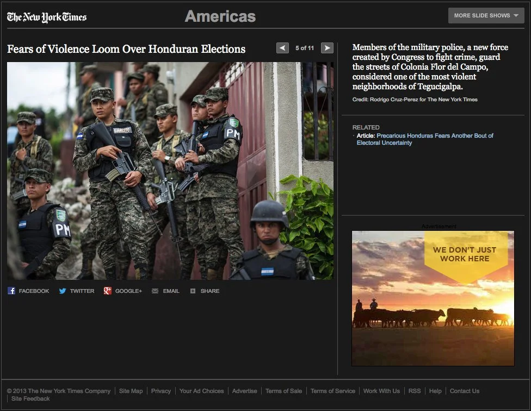Share the slideshow on Facebook

[x=28, y=291]
